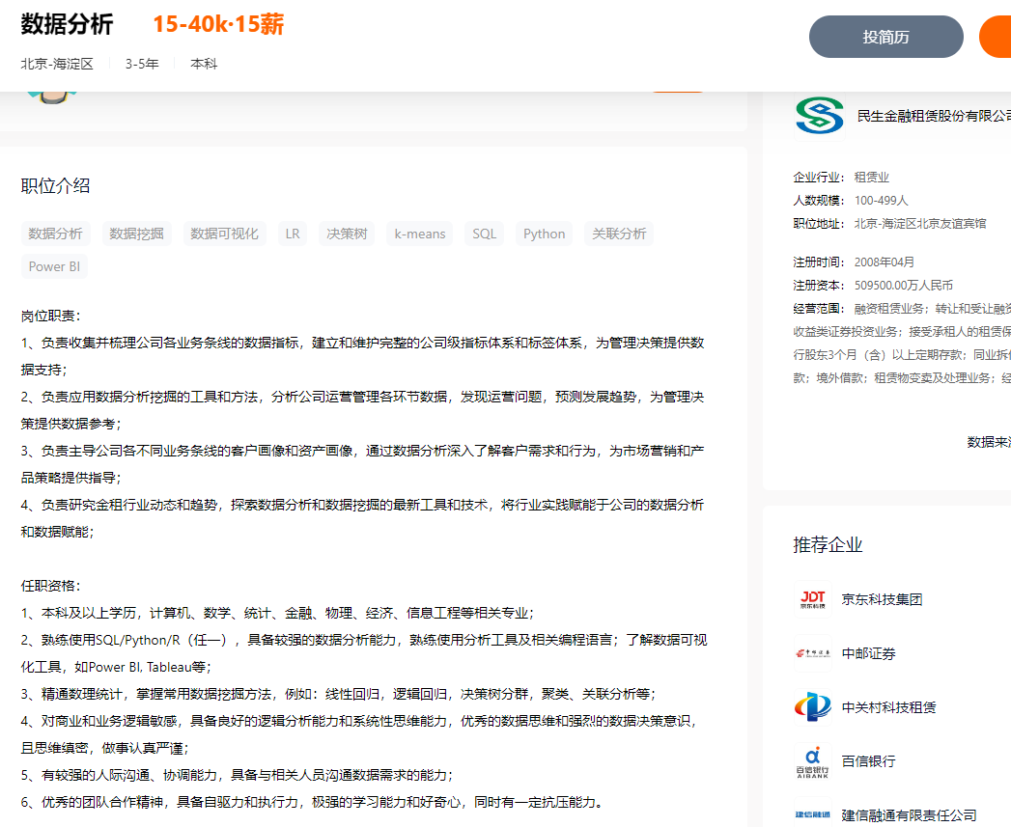
Task: Open the 京东科技集团 company link
Action: point(882,599)
